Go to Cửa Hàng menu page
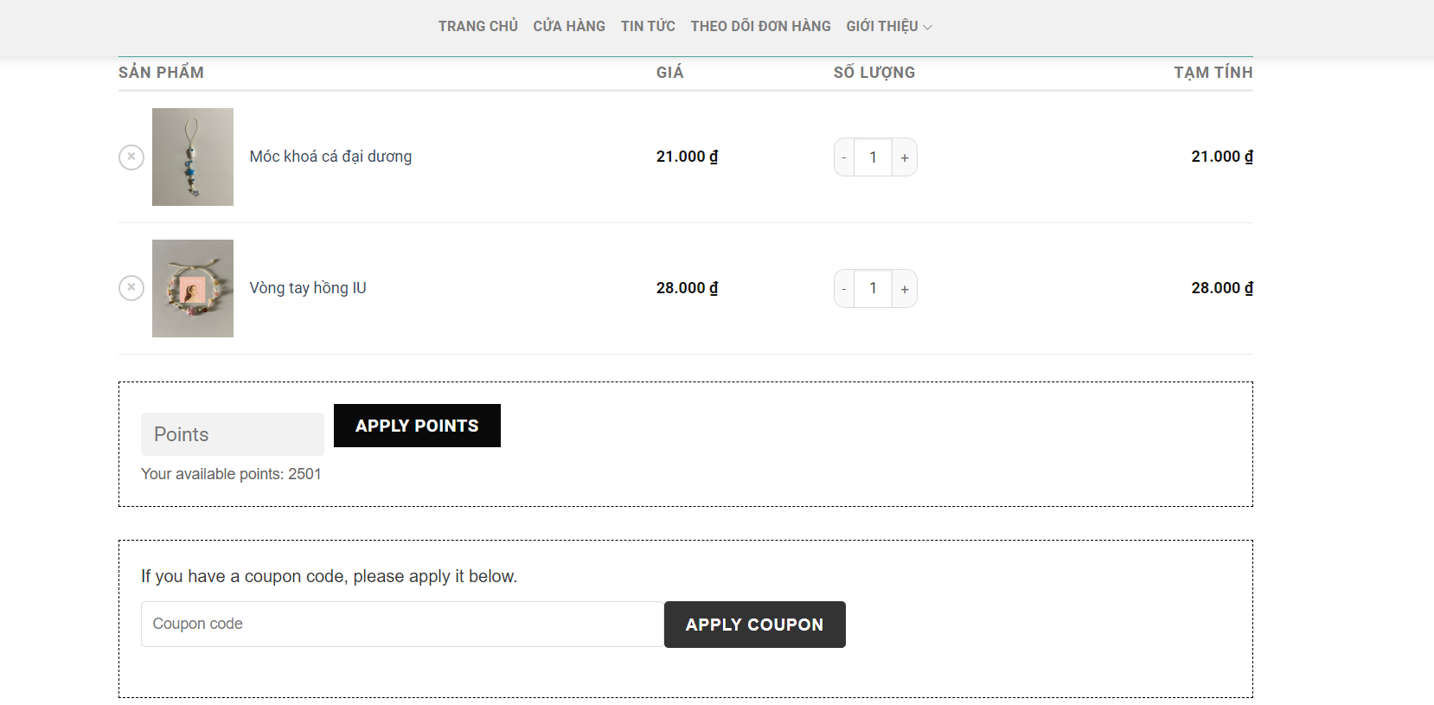The width and height of the screenshot is (1434, 705). tap(569, 26)
